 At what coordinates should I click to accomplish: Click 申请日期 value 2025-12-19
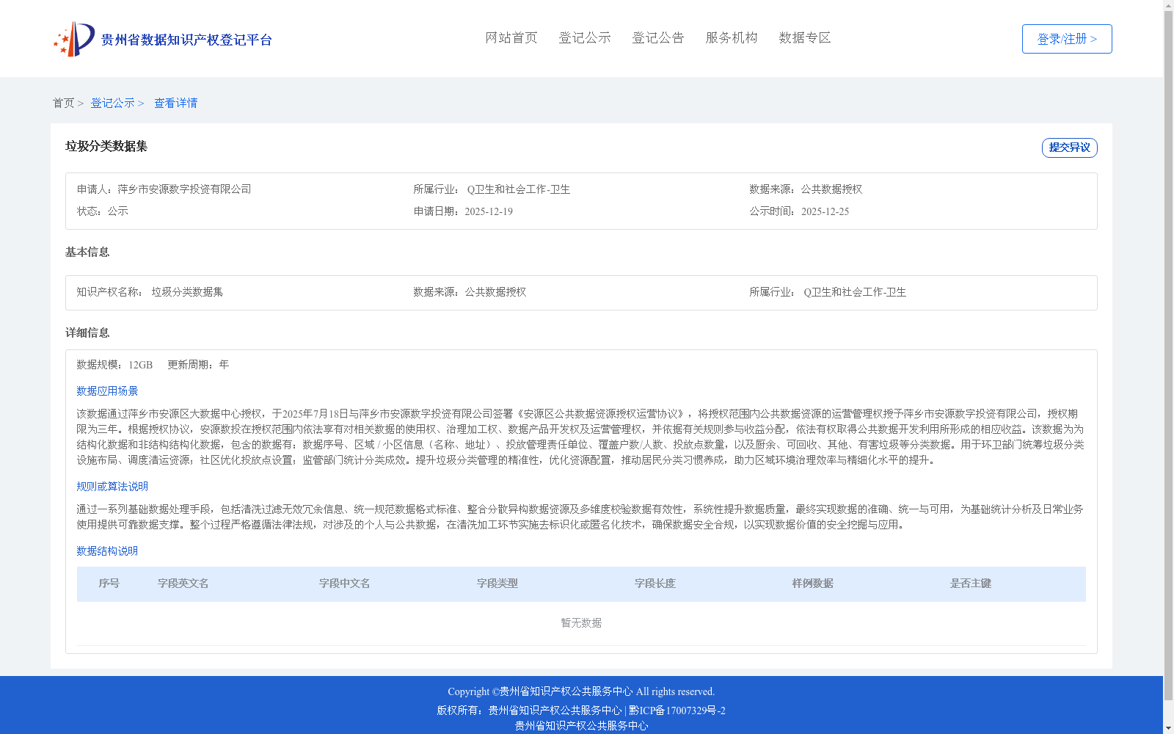coord(489,211)
